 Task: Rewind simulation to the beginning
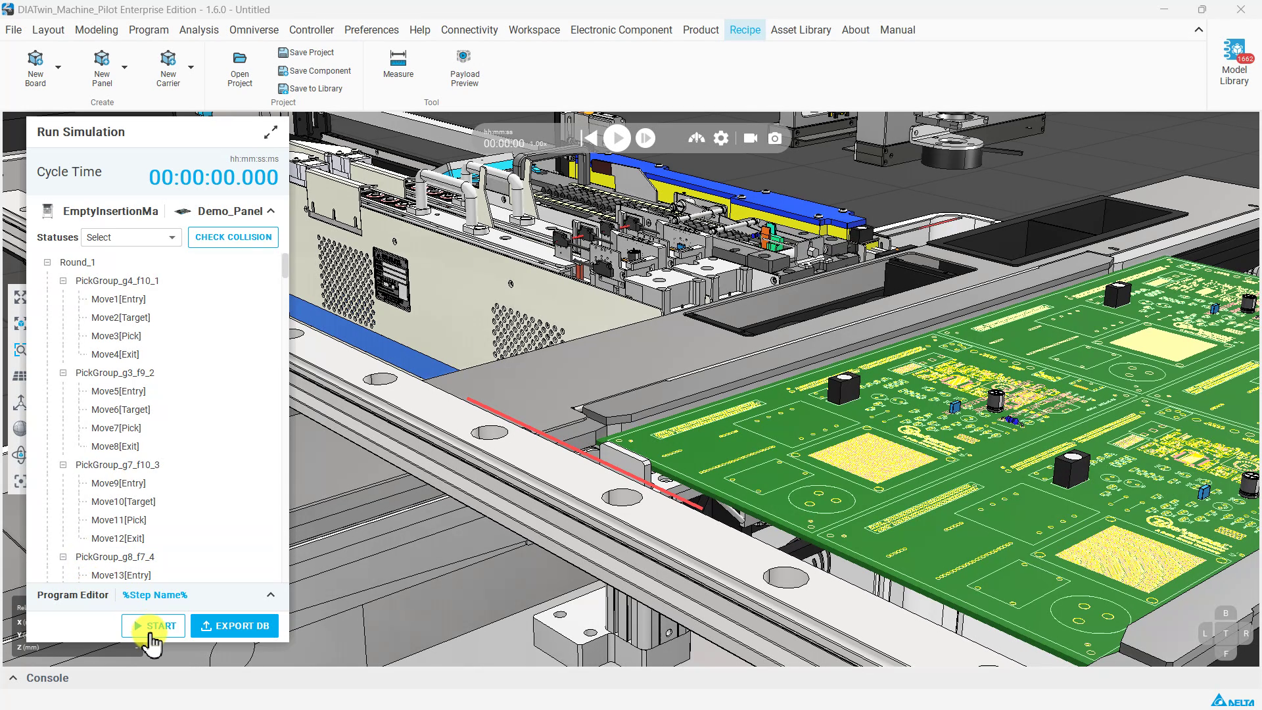click(x=590, y=138)
